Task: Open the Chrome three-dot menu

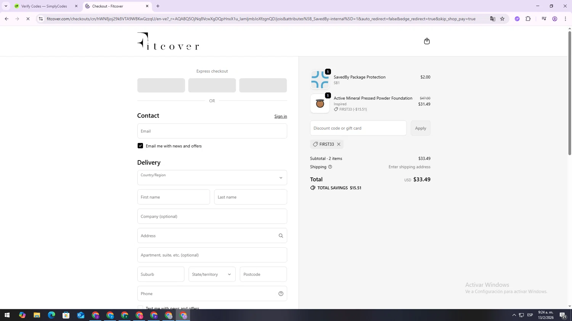Action: pyautogui.click(x=566, y=19)
